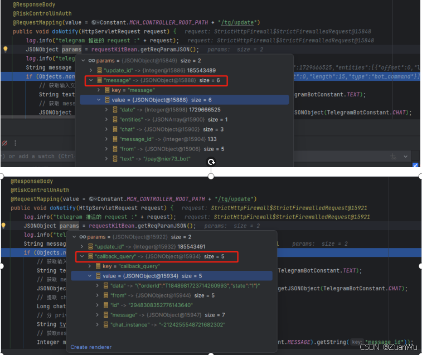Click MCH_CONTROLLER_ROOT_PATH in upper code
This screenshot has width=422, height=355.
click(168, 22)
